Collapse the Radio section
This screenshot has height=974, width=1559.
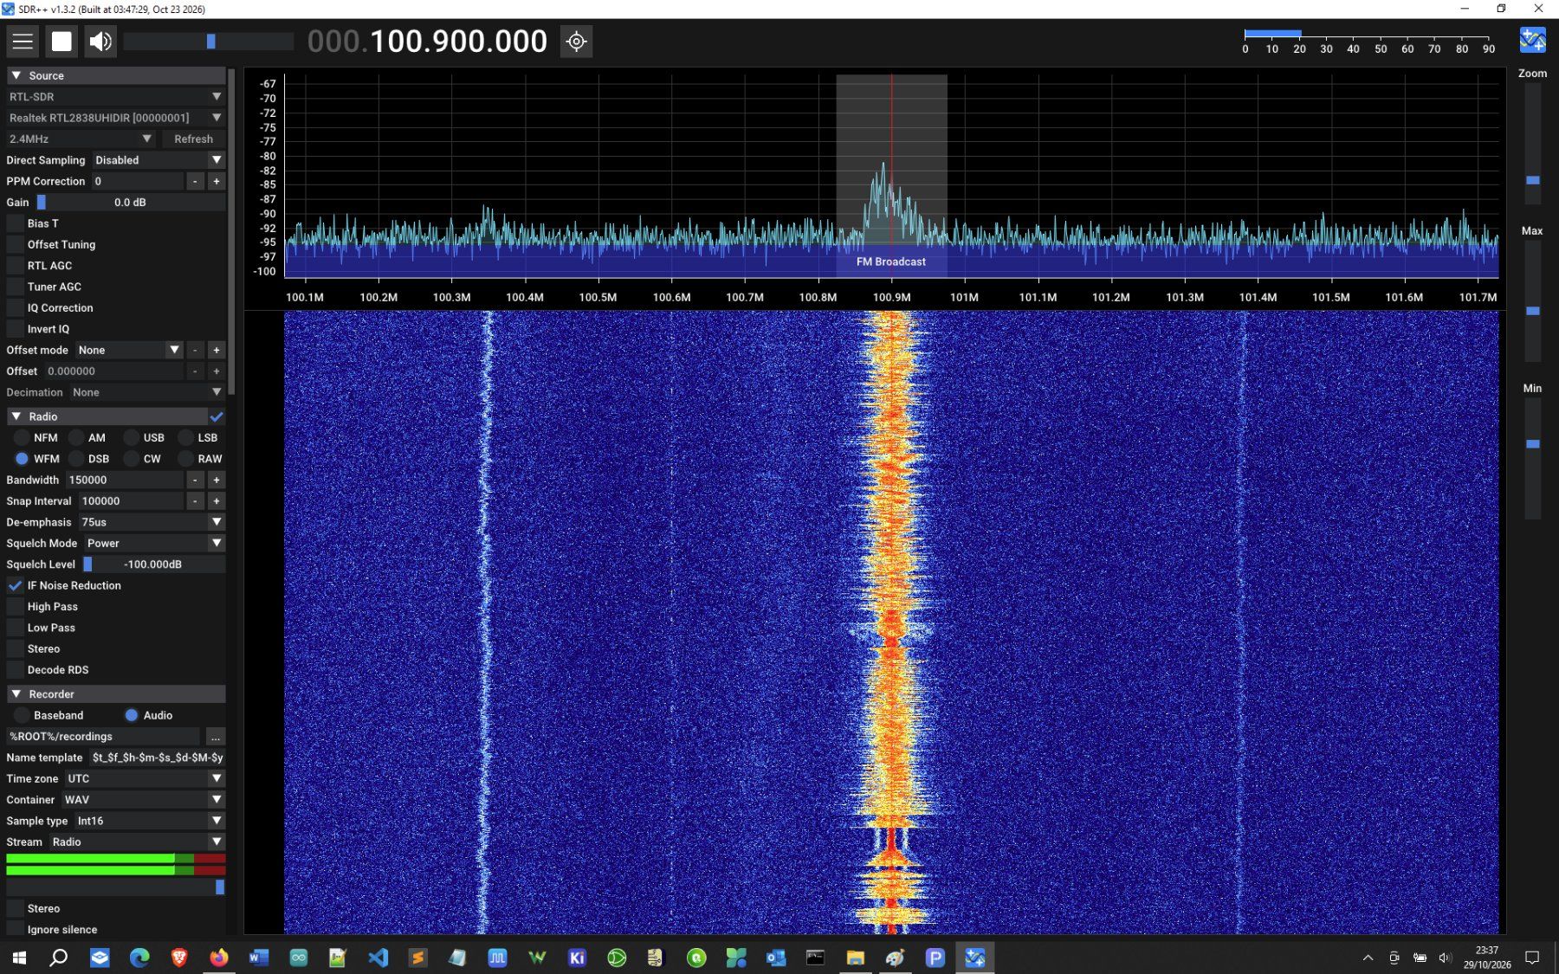[107, 416]
